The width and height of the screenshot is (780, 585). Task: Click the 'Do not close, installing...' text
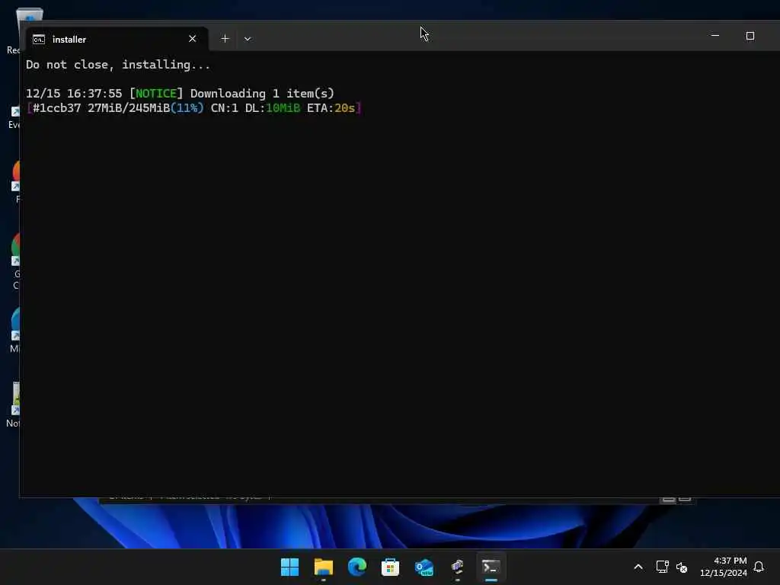point(118,65)
